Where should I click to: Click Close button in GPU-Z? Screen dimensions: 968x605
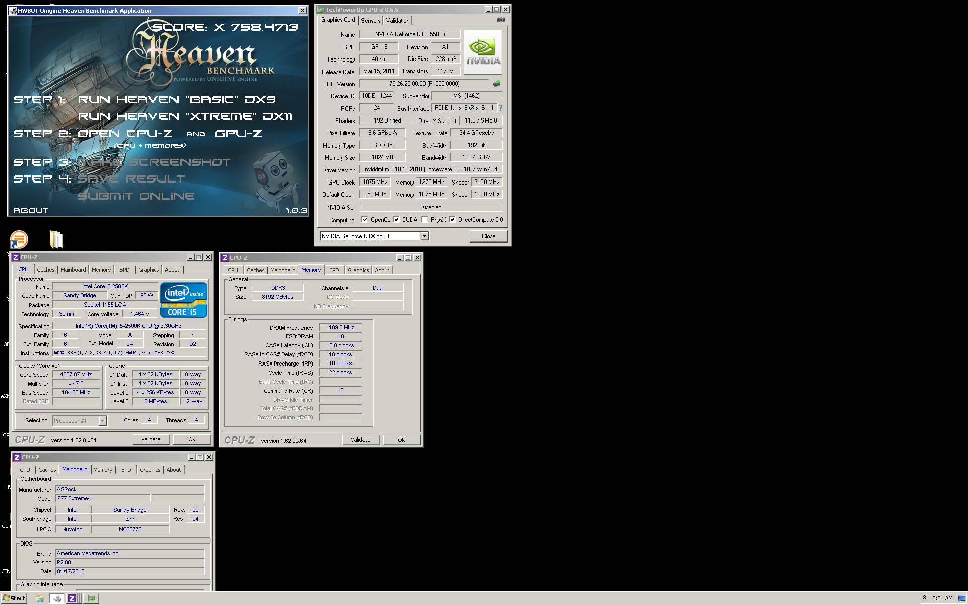[x=488, y=236]
